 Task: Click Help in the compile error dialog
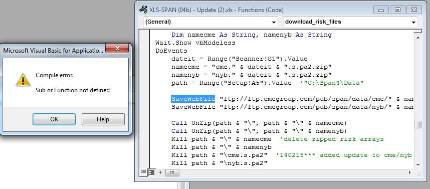pos(103,119)
